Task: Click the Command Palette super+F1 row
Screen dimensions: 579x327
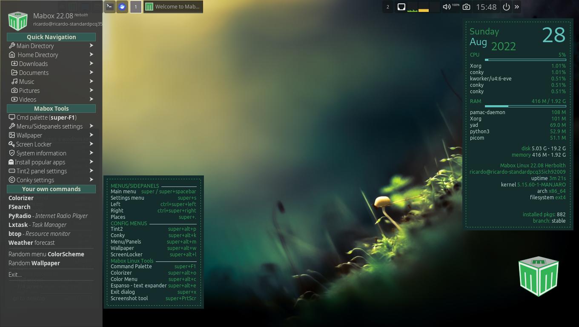Action: [x=153, y=267]
